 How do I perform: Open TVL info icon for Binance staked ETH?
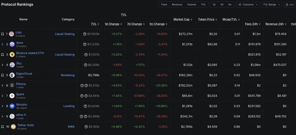pos(86,55)
